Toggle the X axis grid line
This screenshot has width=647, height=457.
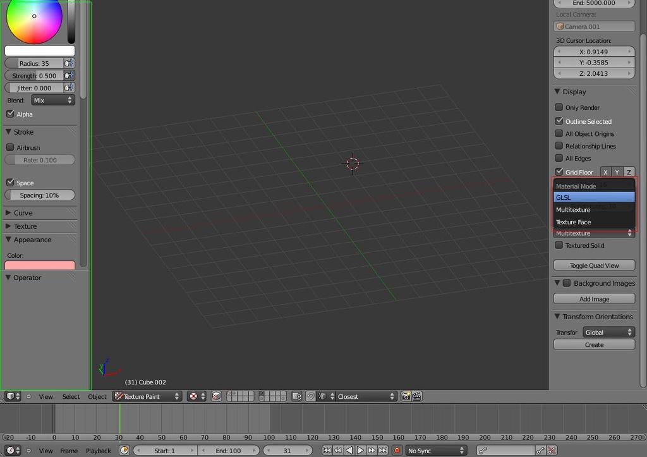point(605,172)
